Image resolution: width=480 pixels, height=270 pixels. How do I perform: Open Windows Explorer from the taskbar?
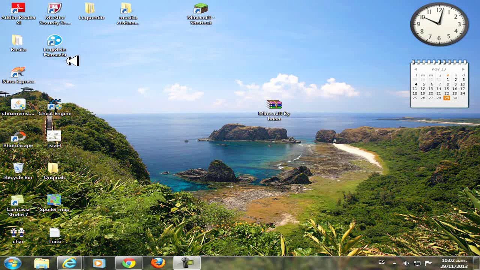tap(41, 263)
